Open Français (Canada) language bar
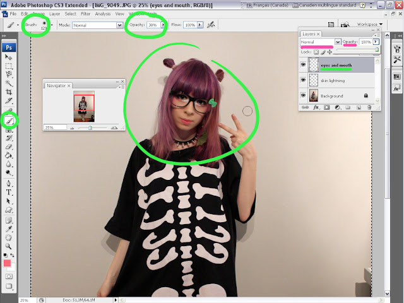 [267, 5]
